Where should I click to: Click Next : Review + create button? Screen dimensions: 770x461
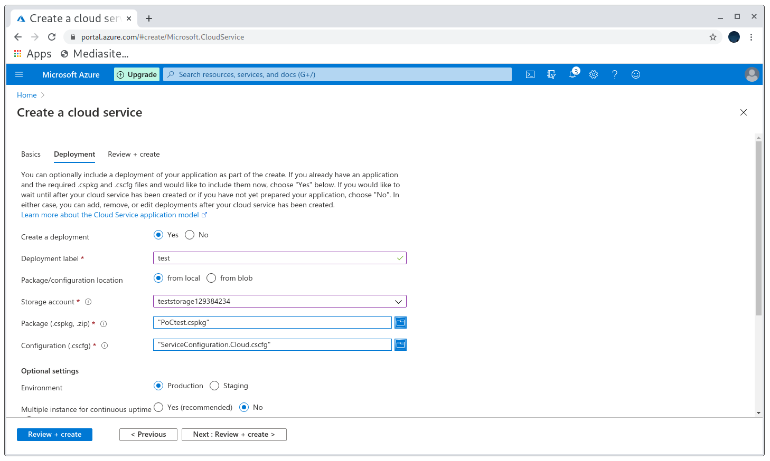[x=234, y=434]
